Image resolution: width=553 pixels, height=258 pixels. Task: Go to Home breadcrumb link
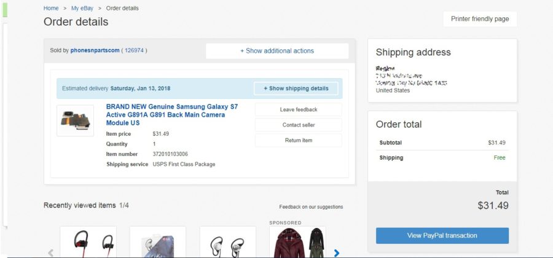tap(51, 8)
